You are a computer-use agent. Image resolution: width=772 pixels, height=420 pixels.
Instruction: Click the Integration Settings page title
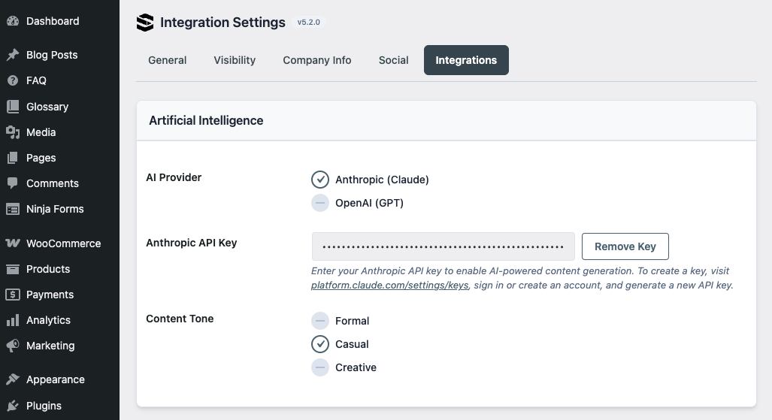[223, 23]
